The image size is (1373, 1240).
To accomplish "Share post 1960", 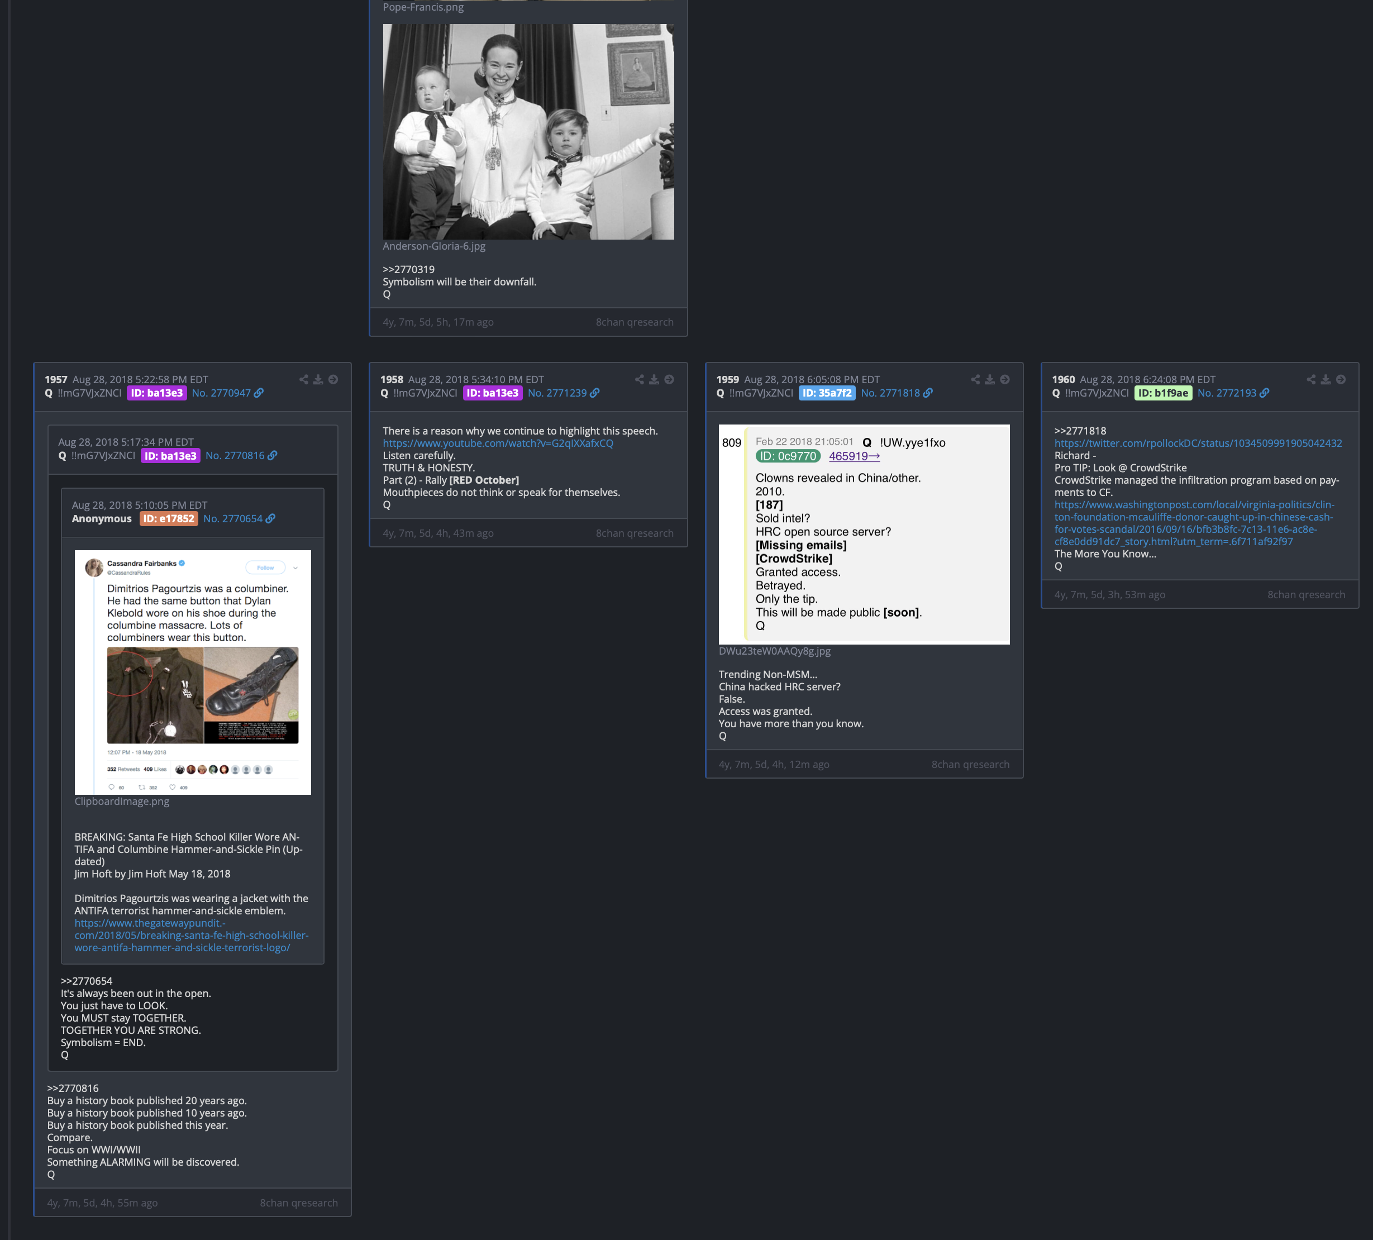I will click(x=1311, y=379).
